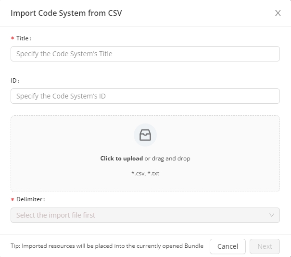Click the "ID:" field label

coord(15,81)
